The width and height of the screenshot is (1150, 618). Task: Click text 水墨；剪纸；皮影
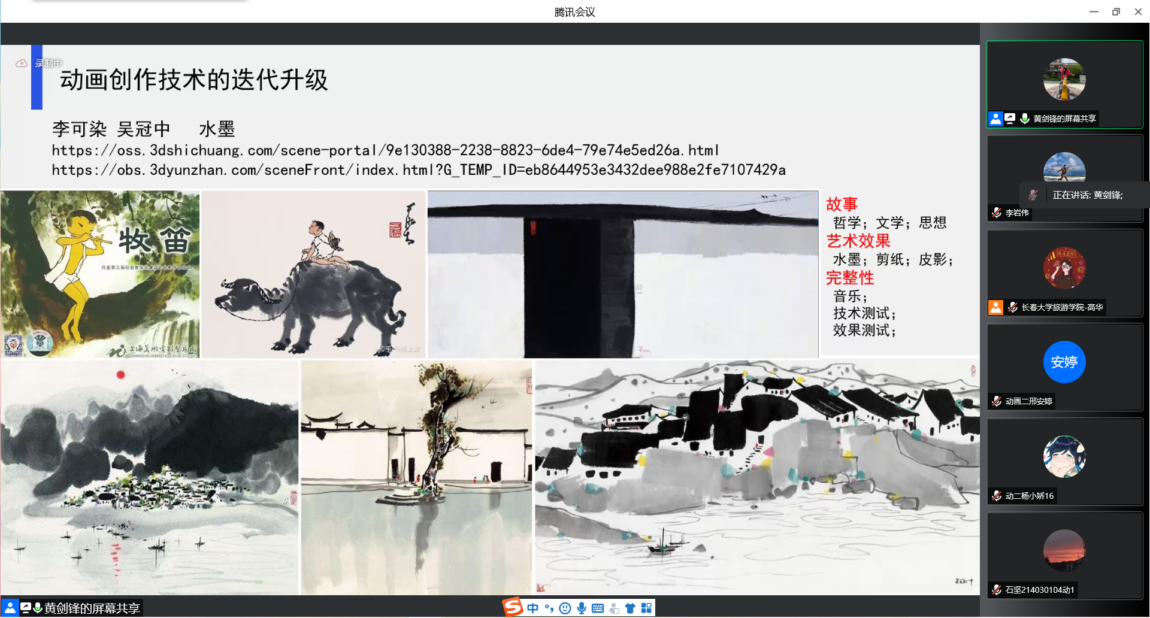892,259
